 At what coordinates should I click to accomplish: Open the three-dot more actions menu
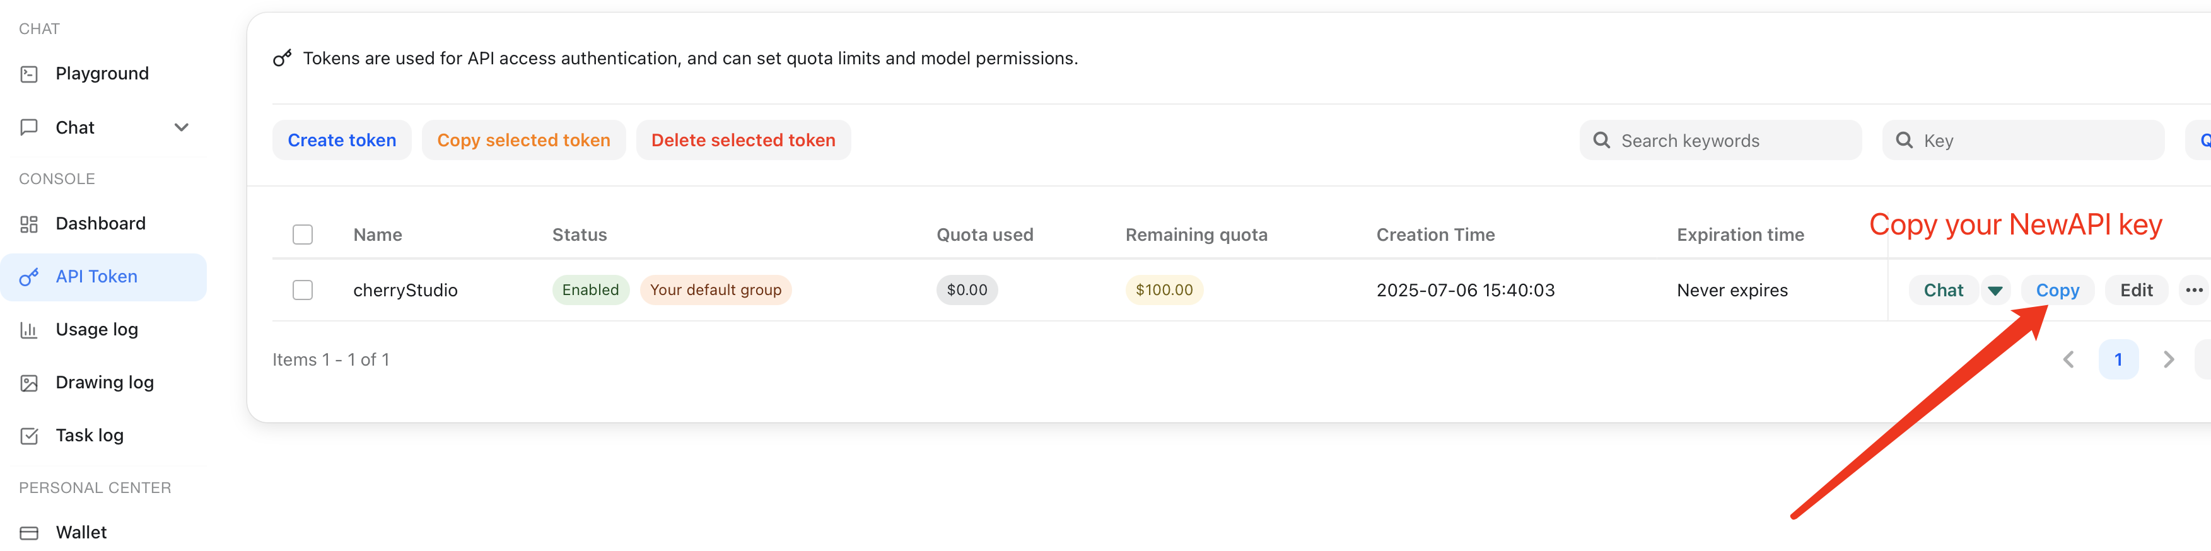coord(2194,290)
